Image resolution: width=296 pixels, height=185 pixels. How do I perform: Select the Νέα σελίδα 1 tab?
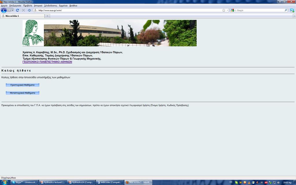click(x=23, y=16)
